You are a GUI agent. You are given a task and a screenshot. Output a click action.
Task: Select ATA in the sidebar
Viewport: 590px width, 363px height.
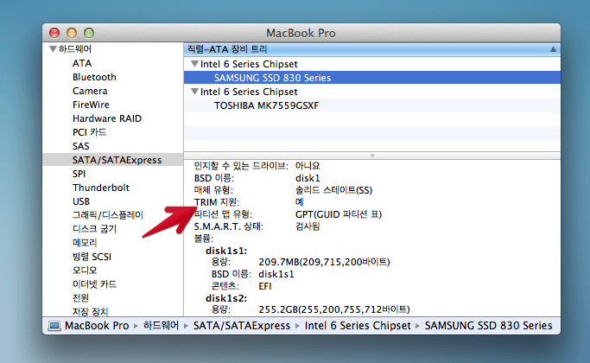point(82,63)
